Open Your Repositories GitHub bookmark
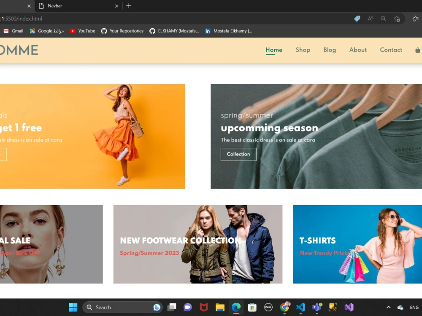The height and width of the screenshot is (316, 422). click(122, 31)
